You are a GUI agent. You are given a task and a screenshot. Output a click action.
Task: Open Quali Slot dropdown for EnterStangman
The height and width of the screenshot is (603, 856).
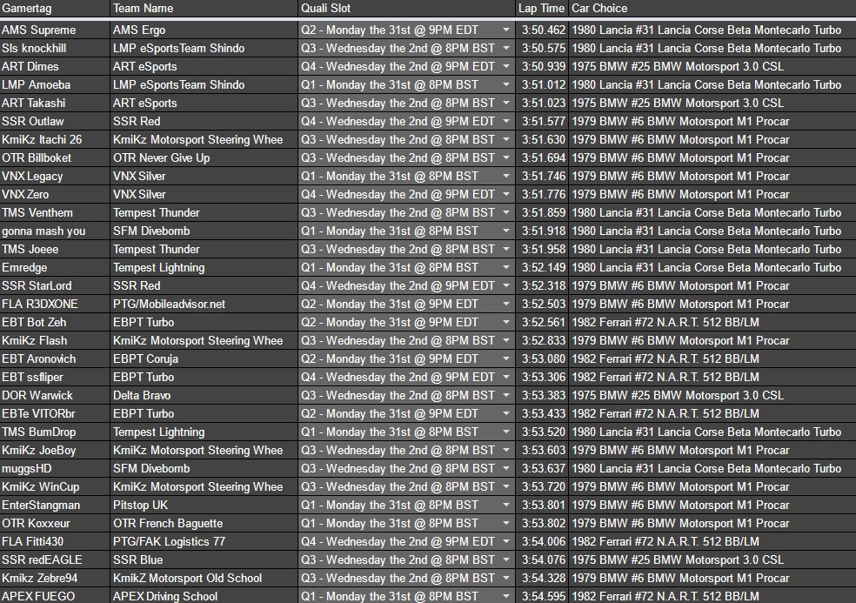coord(506,506)
